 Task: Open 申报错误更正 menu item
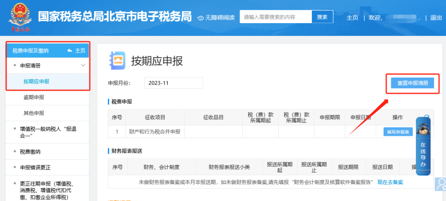[x=47, y=167]
